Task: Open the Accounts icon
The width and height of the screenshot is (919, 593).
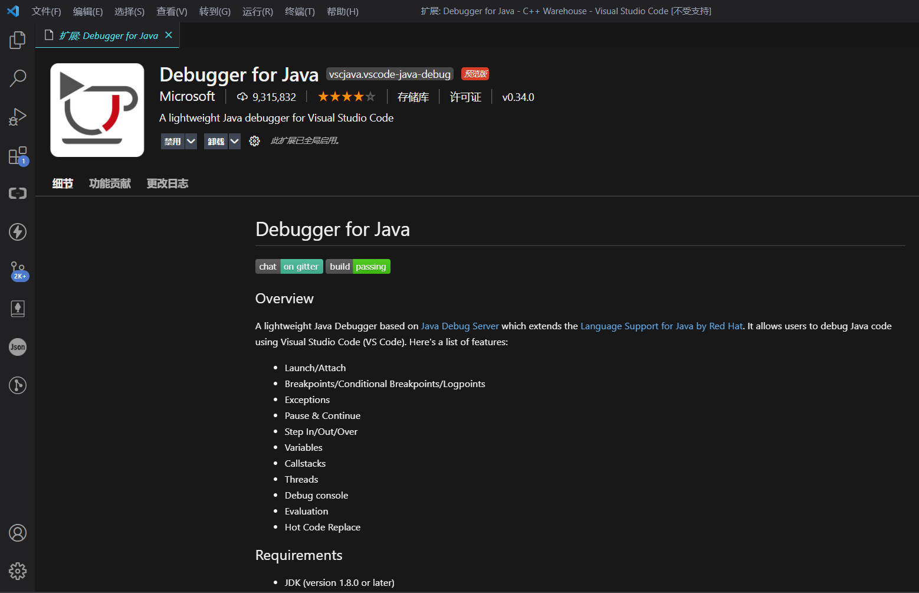Action: point(18,533)
